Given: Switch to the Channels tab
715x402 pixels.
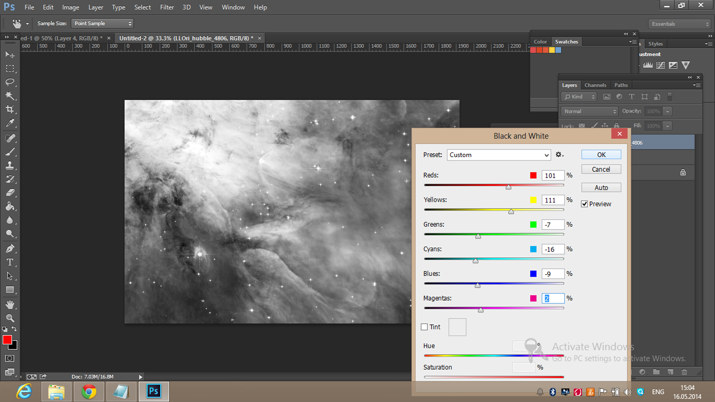Looking at the screenshot, I should [x=595, y=85].
